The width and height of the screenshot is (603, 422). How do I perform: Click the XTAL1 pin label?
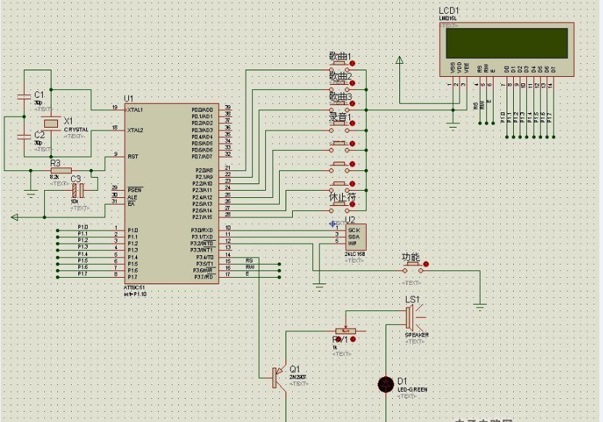coord(136,110)
